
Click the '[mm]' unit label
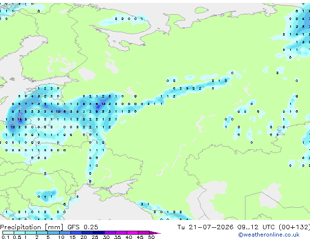(54, 227)
